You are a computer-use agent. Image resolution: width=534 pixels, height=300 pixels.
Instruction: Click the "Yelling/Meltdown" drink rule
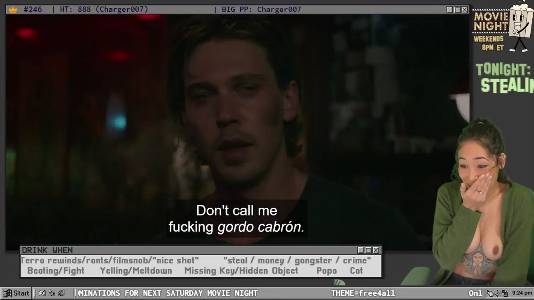pyautogui.click(x=136, y=271)
